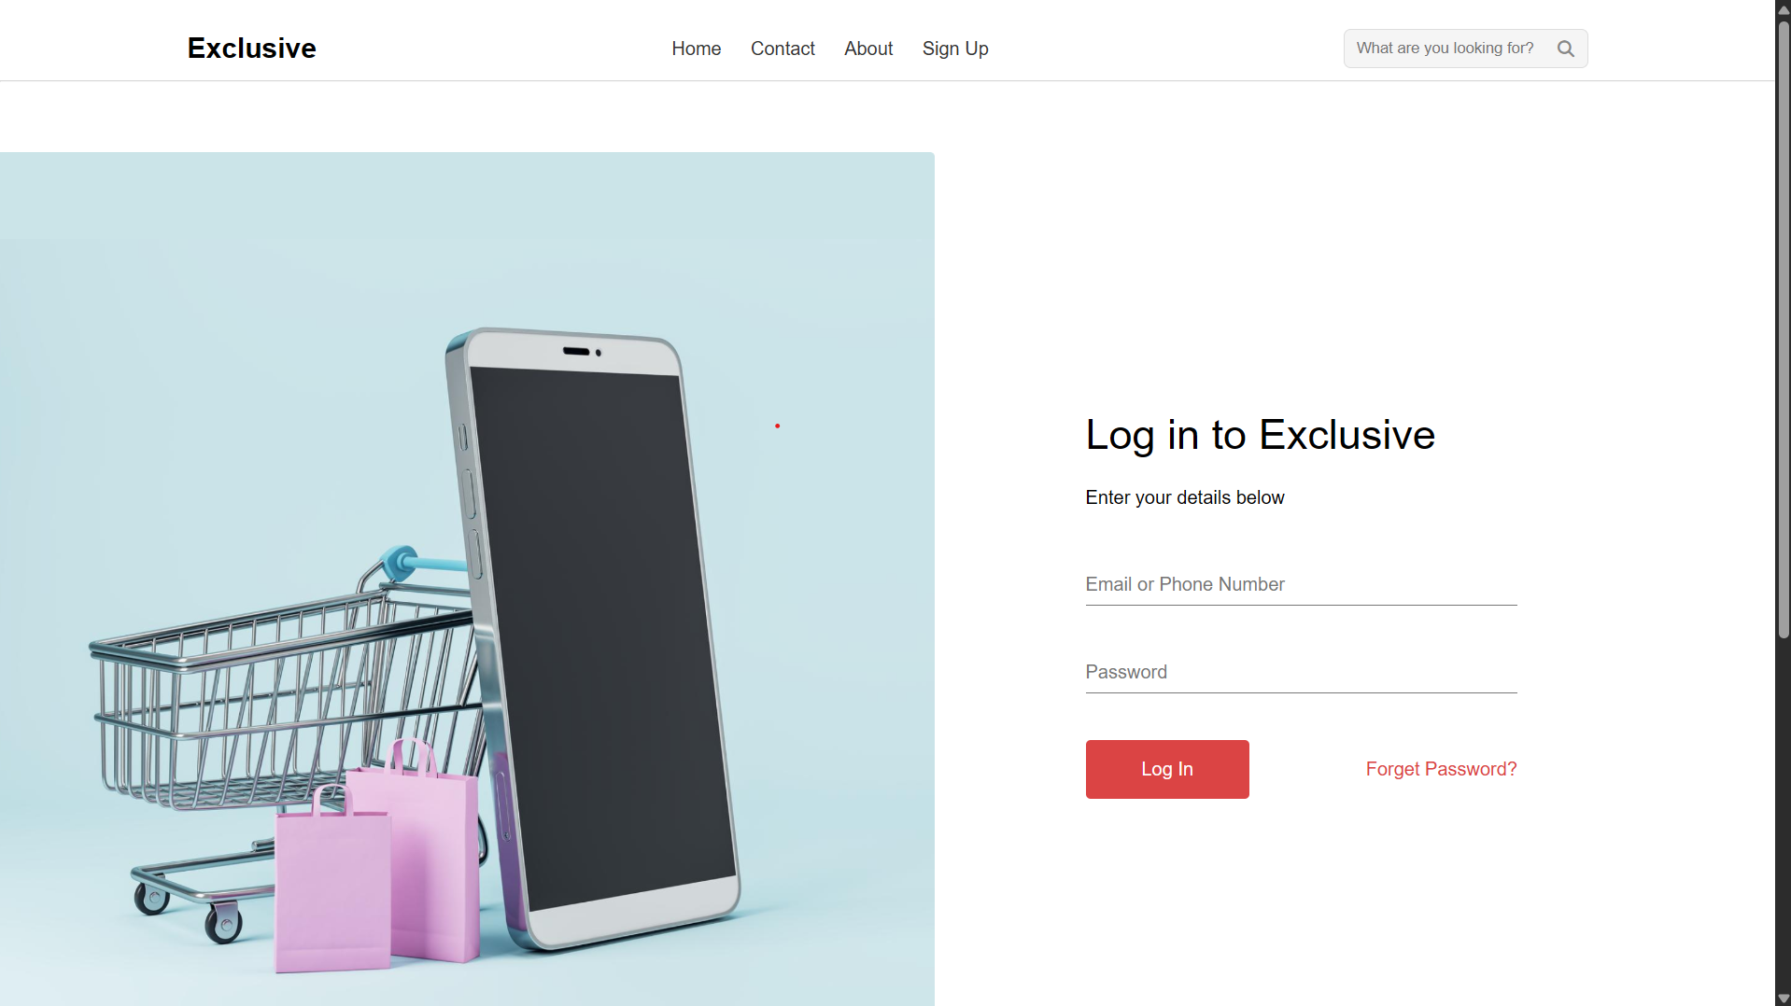The height and width of the screenshot is (1006, 1791).
Task: Click the smartphone screen in the hero image
Action: click(602, 635)
